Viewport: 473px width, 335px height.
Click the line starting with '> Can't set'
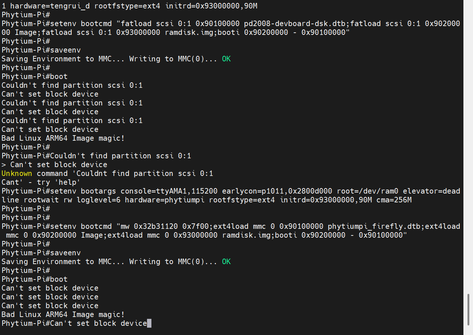[x=54, y=165]
